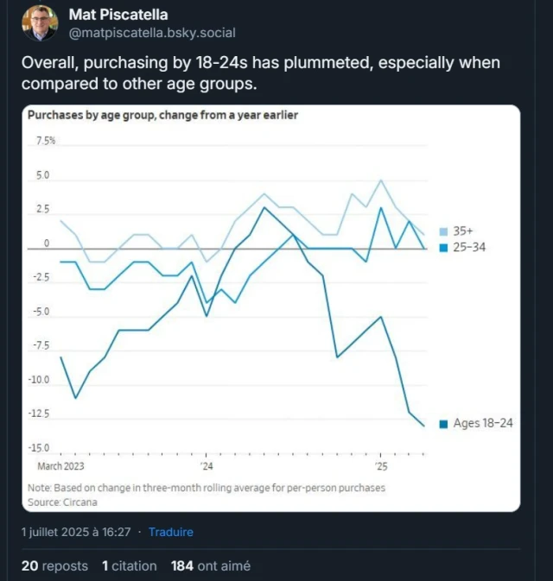Click the post timestamp 1 juillet 2025
This screenshot has width=553, height=581.
coord(76,532)
